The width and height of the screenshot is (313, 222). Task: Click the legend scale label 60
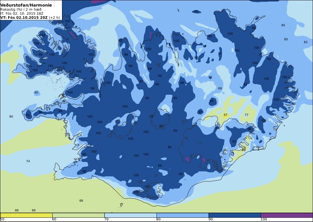(x=54, y=219)
